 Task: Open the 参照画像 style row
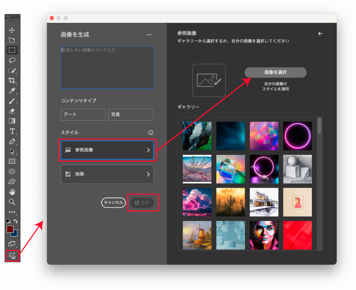click(107, 150)
